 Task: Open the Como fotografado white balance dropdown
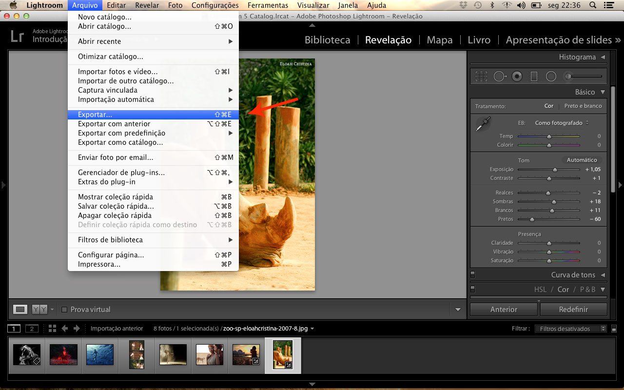562,123
